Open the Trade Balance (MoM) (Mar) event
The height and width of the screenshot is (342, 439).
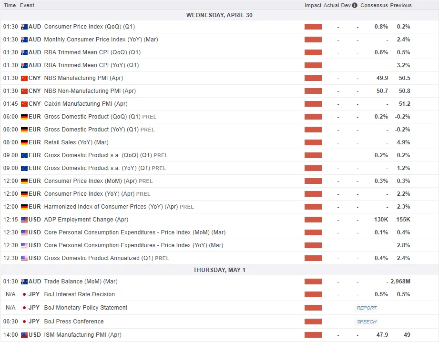click(81, 282)
